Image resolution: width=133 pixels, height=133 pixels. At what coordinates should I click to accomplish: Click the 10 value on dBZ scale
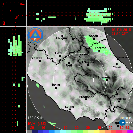[65, 128]
